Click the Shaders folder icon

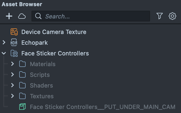pos(22,85)
